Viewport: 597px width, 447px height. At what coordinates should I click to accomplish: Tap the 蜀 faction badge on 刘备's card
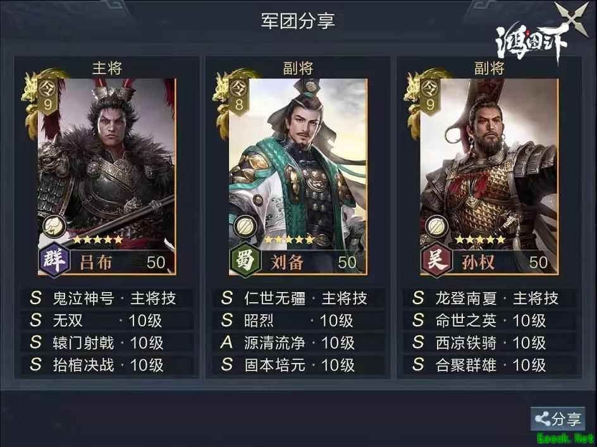(245, 260)
